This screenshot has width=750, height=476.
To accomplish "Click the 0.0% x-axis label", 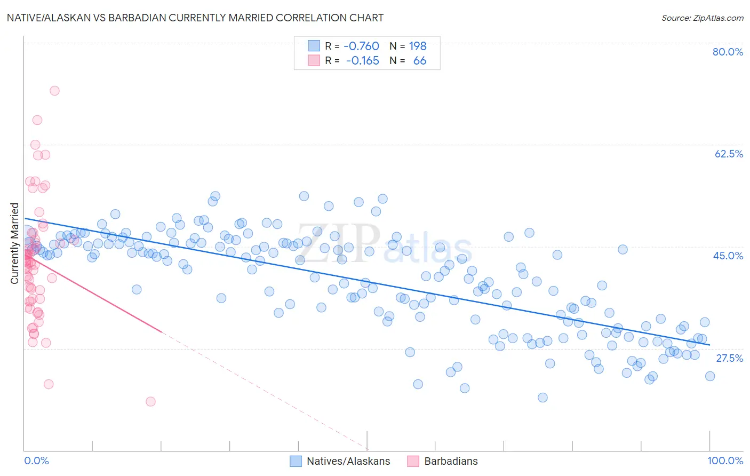I will (x=37, y=461).
